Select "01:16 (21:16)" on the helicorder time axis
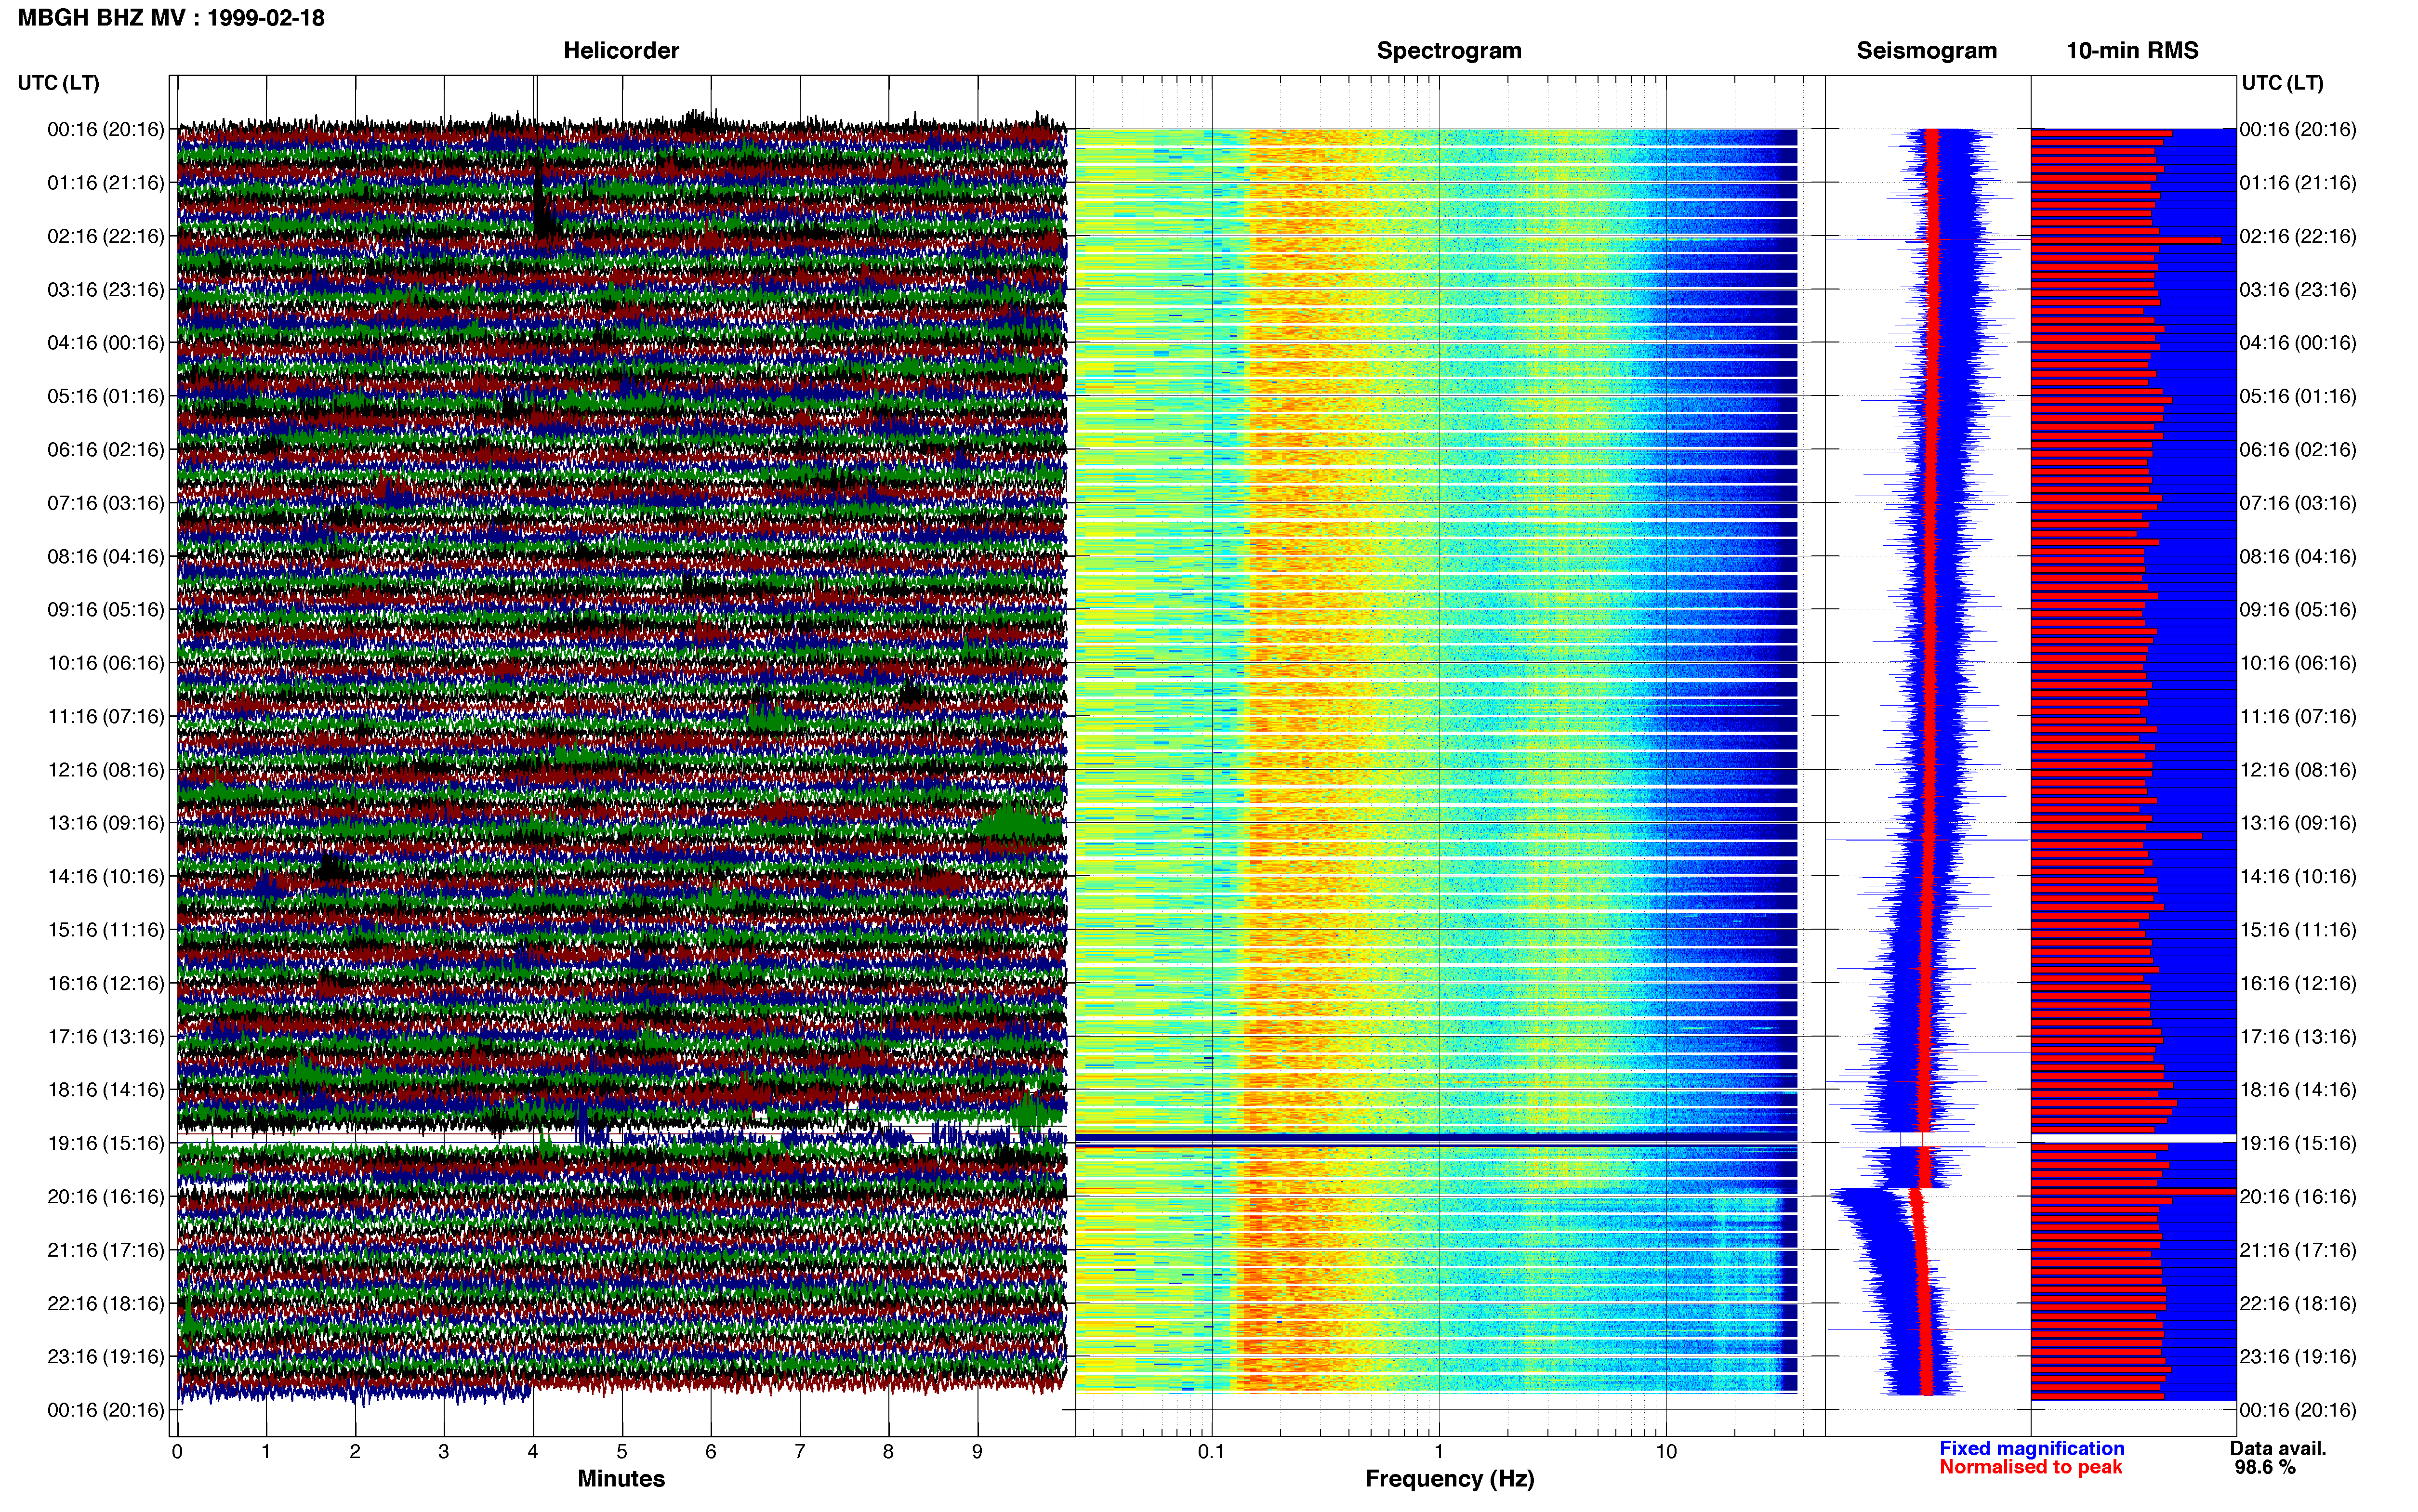Image resolution: width=2418 pixels, height=1512 pixels. (x=105, y=182)
